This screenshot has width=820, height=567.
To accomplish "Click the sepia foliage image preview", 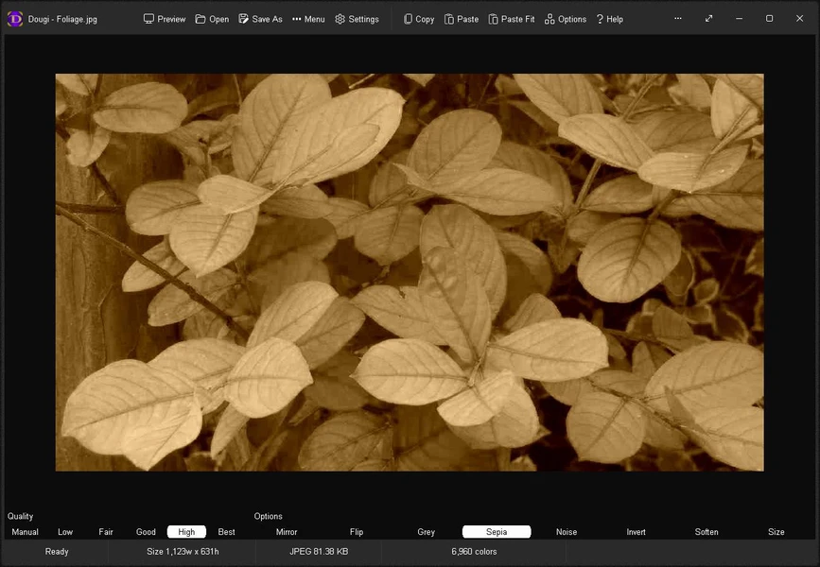I will click(x=410, y=272).
